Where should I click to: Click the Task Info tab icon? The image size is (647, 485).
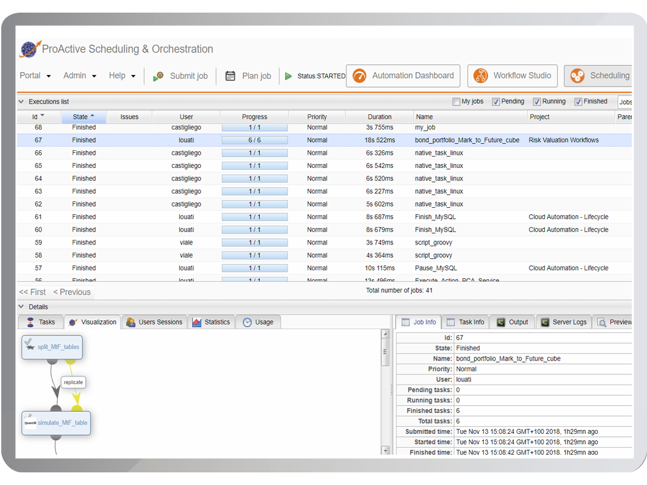tap(450, 322)
